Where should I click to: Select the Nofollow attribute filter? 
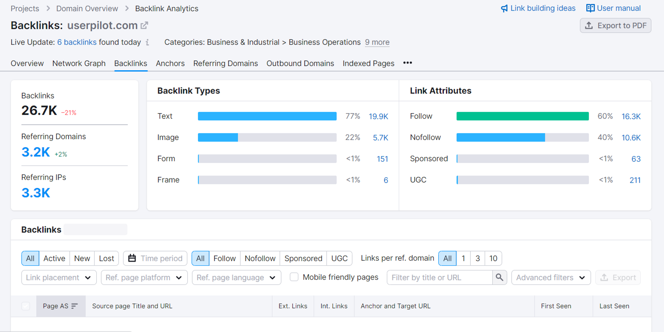(x=260, y=258)
